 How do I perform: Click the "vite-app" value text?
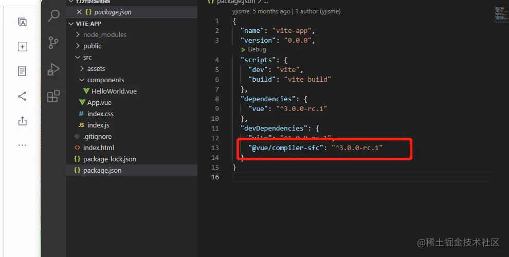(292, 30)
